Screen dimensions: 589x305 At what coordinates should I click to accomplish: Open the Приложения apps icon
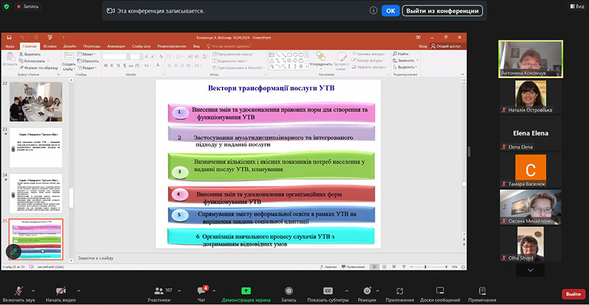(399, 291)
